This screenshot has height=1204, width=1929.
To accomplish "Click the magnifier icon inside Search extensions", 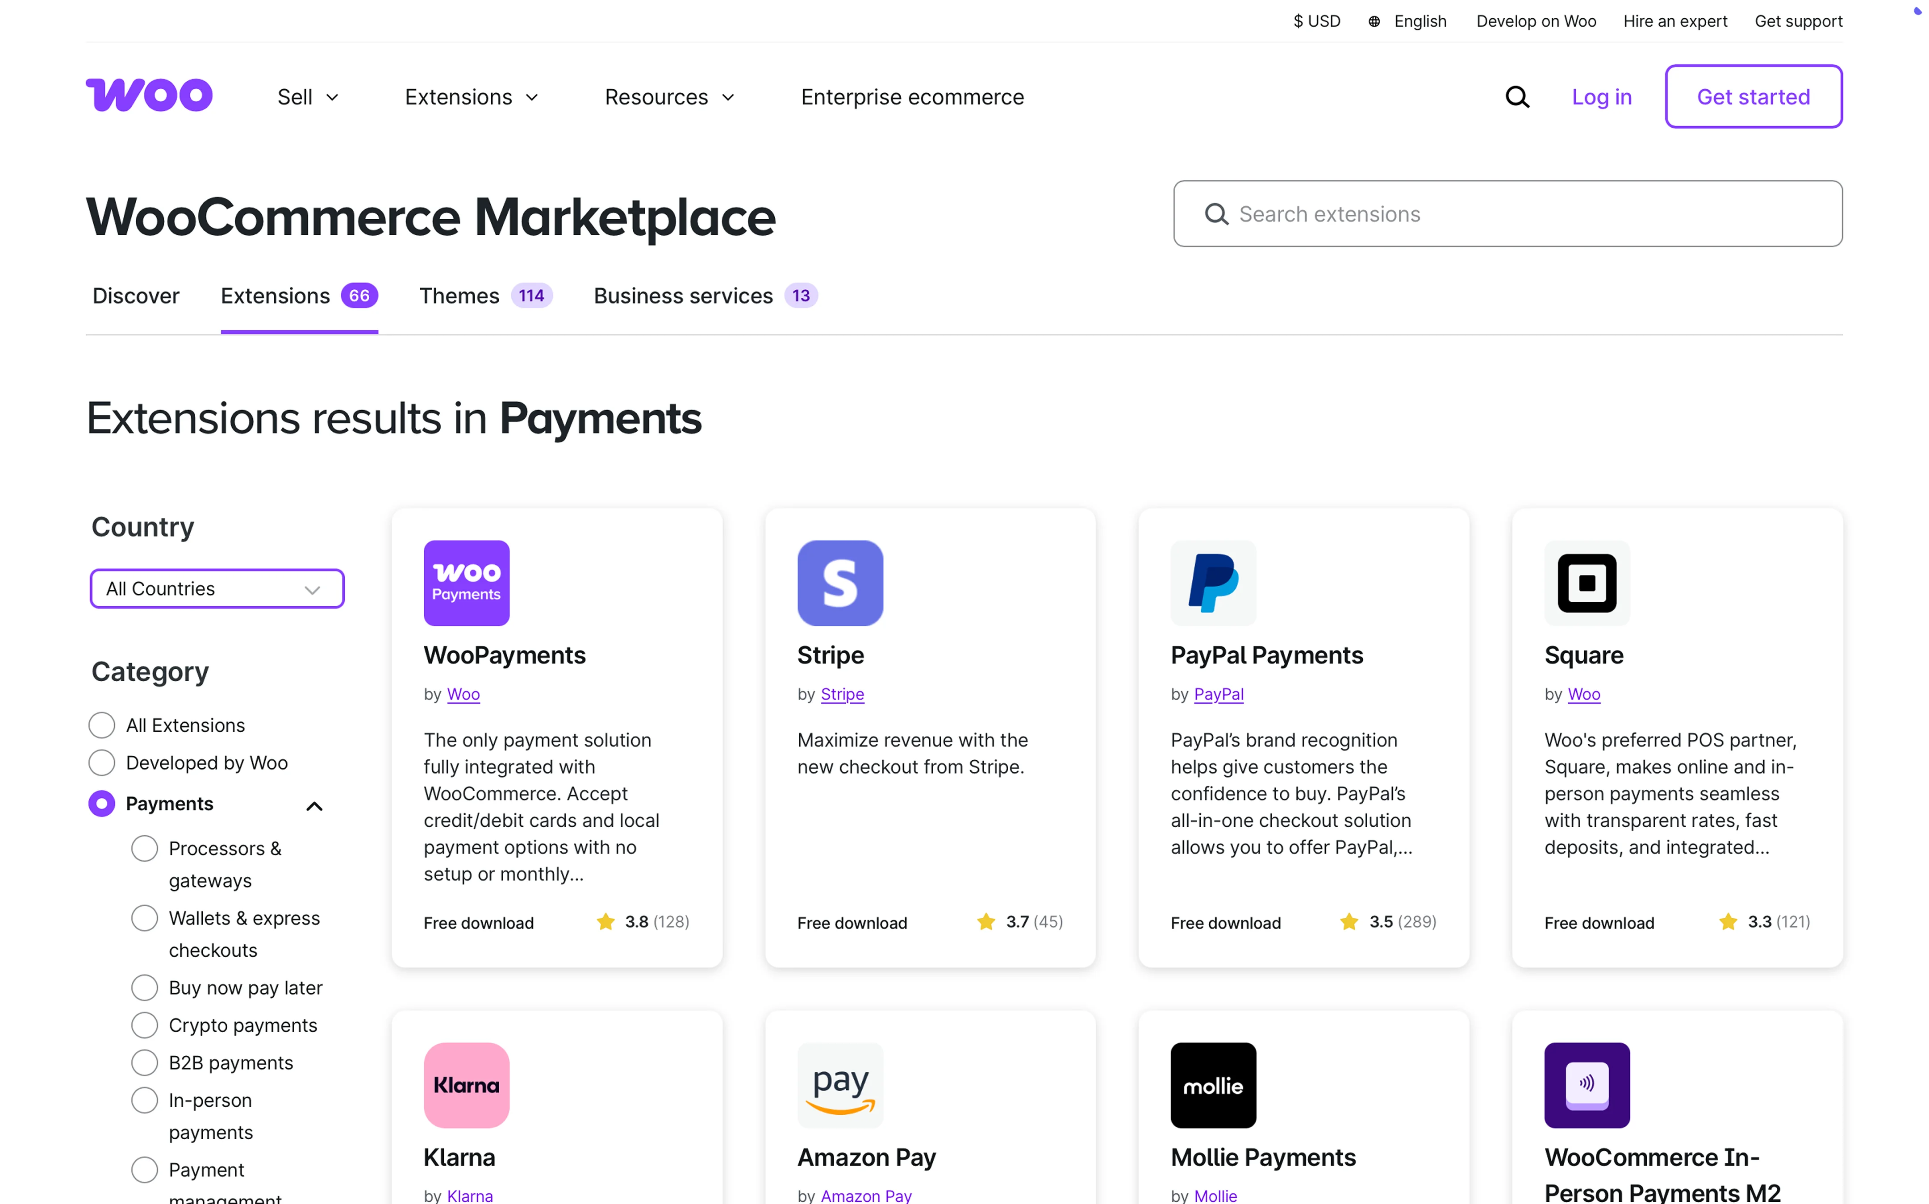I will [1216, 214].
